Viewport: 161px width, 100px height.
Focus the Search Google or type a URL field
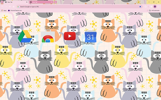tap(79, 7)
